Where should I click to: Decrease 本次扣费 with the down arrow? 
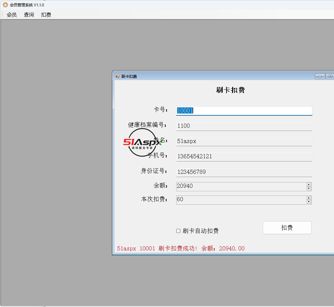click(x=309, y=202)
